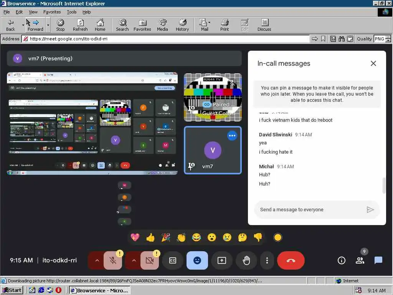Send the laughing face reaction

tap(196, 237)
